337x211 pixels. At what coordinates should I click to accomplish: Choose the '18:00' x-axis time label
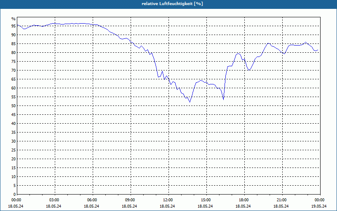click(244, 200)
